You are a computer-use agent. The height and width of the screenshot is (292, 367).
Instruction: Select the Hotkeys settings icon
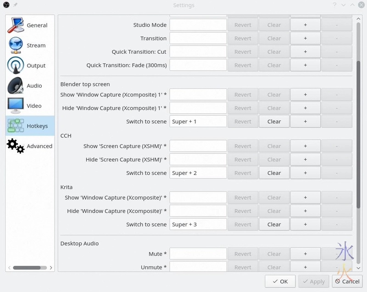click(x=16, y=126)
